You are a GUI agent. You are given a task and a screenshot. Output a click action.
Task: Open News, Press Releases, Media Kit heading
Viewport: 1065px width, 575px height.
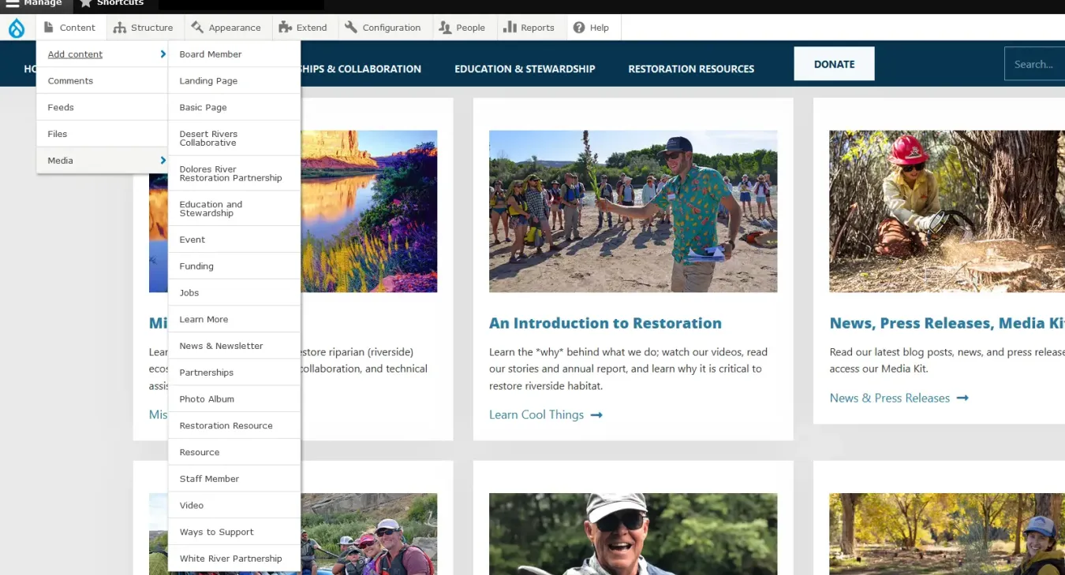click(947, 323)
